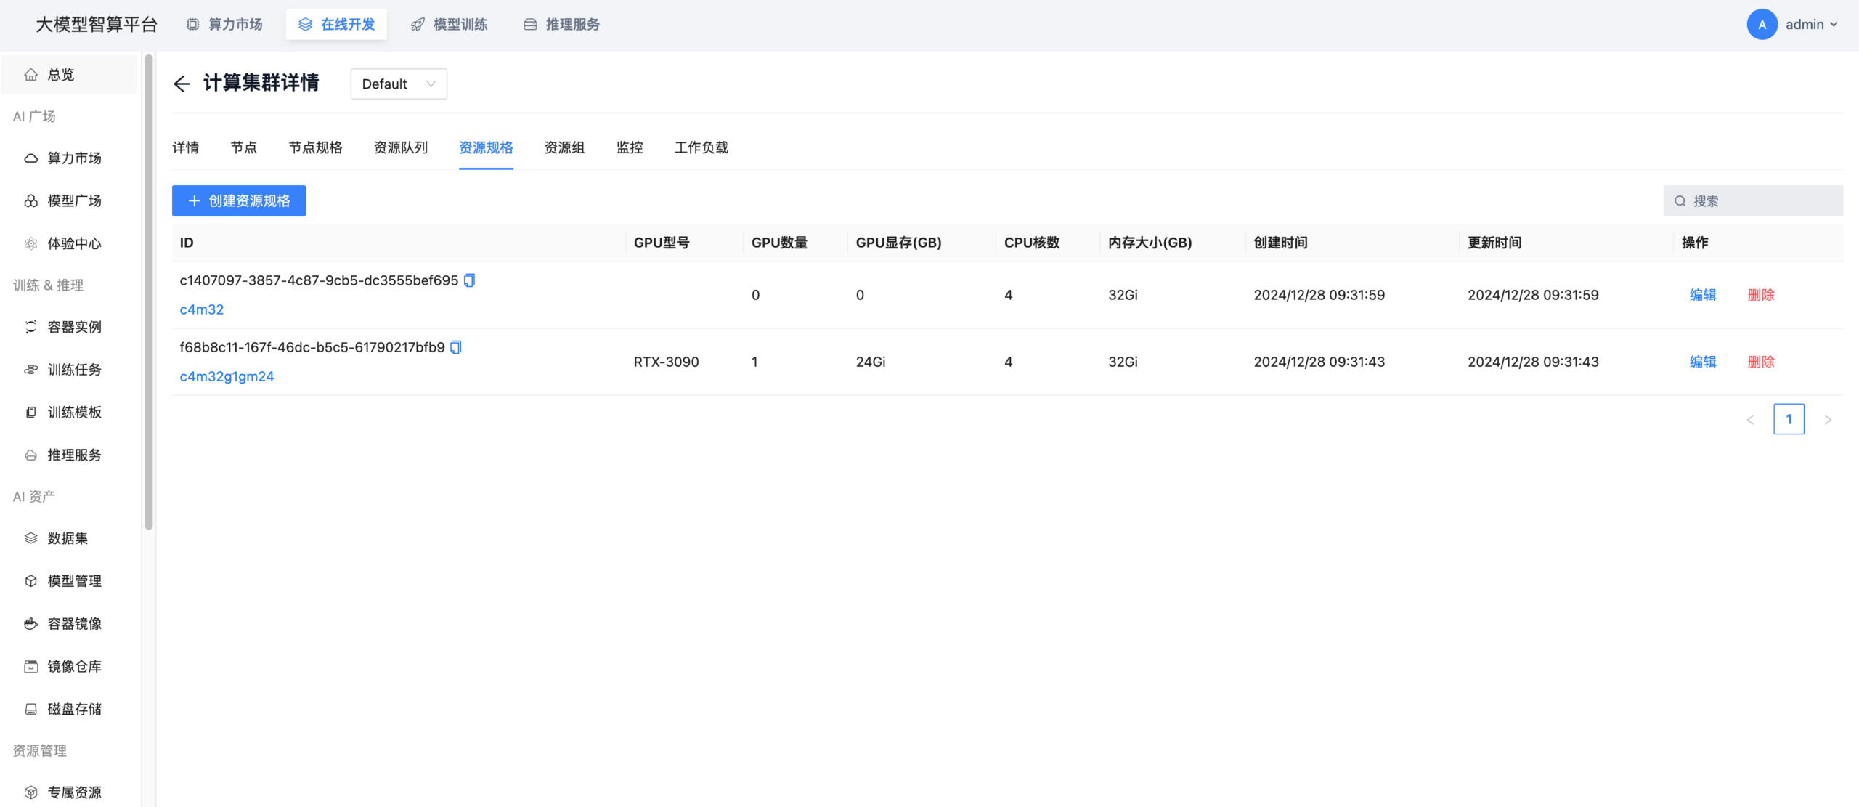Click the 镜像仓库 sidebar icon
This screenshot has width=1859, height=807.
click(x=30, y=666)
